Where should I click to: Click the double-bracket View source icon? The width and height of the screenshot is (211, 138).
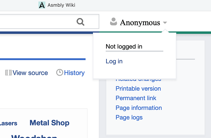pos(8,73)
